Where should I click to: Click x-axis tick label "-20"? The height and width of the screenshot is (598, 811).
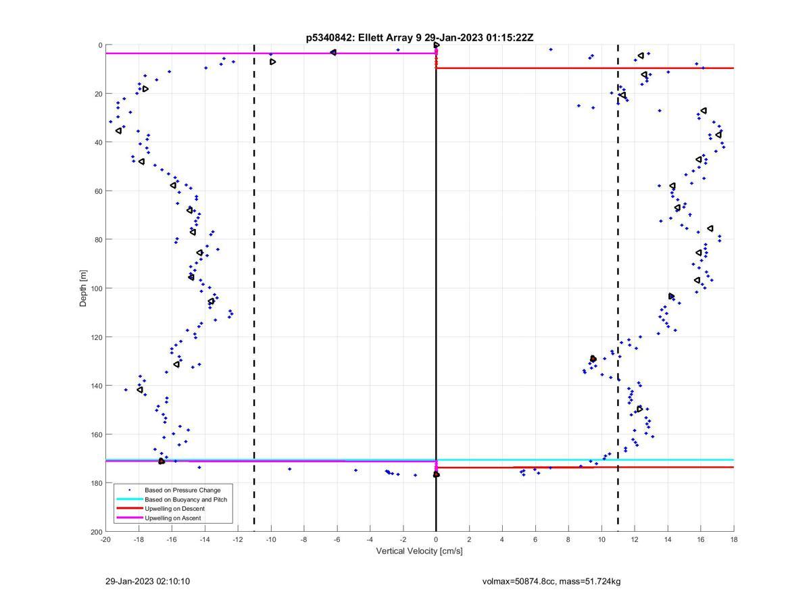click(105, 539)
